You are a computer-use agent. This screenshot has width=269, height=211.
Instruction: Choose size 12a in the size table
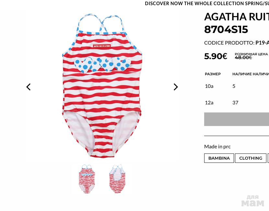pyautogui.click(x=209, y=103)
